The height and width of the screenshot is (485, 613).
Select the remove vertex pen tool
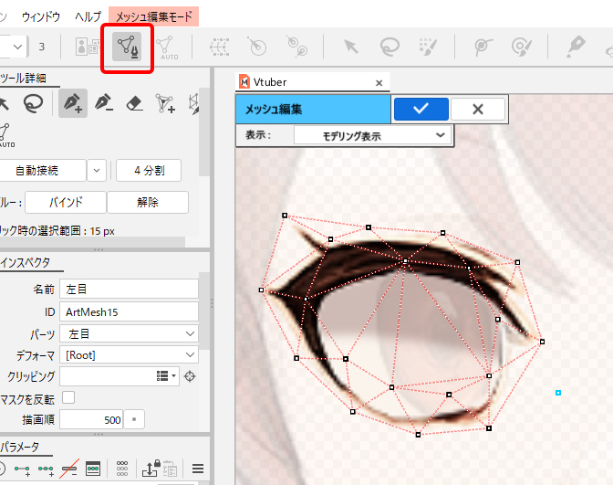coord(103,104)
